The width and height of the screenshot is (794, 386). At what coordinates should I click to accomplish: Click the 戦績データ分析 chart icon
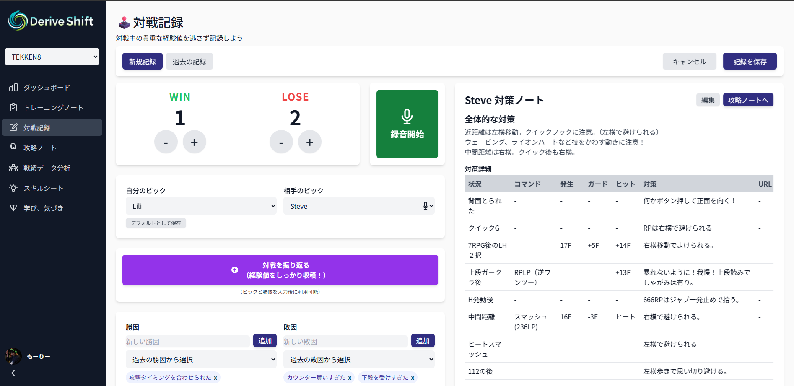pyautogui.click(x=13, y=168)
